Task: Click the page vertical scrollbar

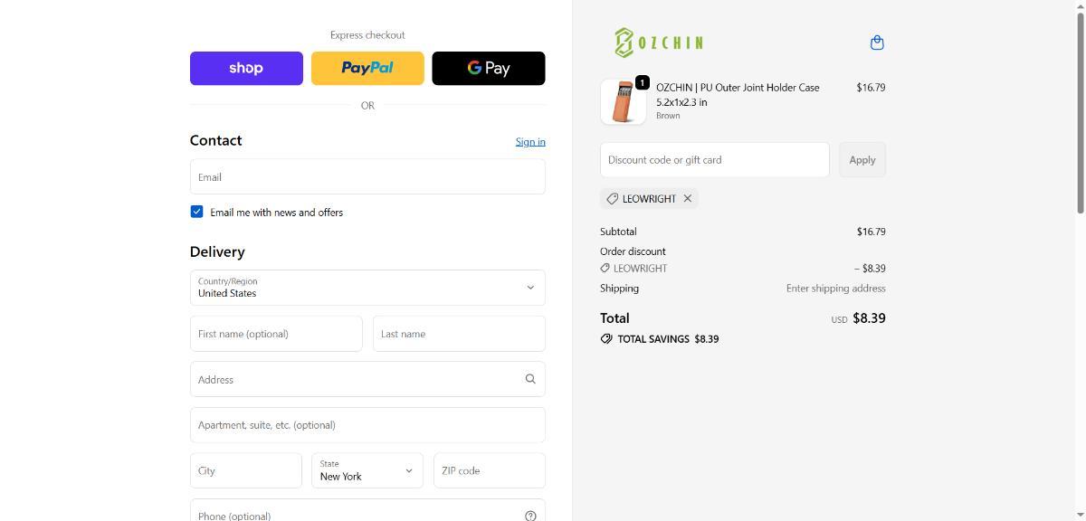Action: coord(1079,109)
